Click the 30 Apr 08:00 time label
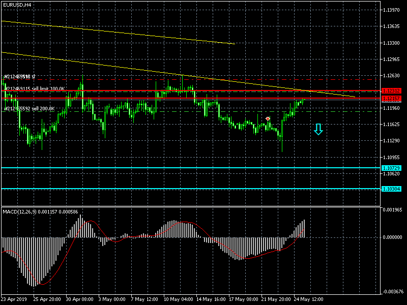 [x=79, y=299]
